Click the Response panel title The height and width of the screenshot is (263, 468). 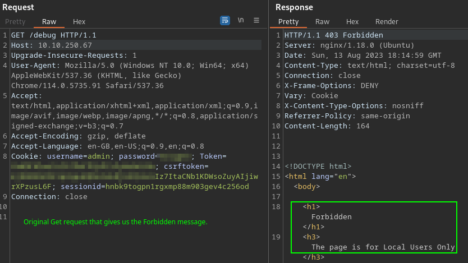click(x=294, y=7)
